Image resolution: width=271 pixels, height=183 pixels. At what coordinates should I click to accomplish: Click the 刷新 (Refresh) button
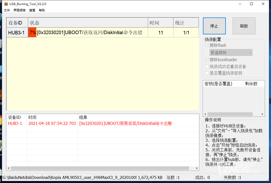click(244, 26)
